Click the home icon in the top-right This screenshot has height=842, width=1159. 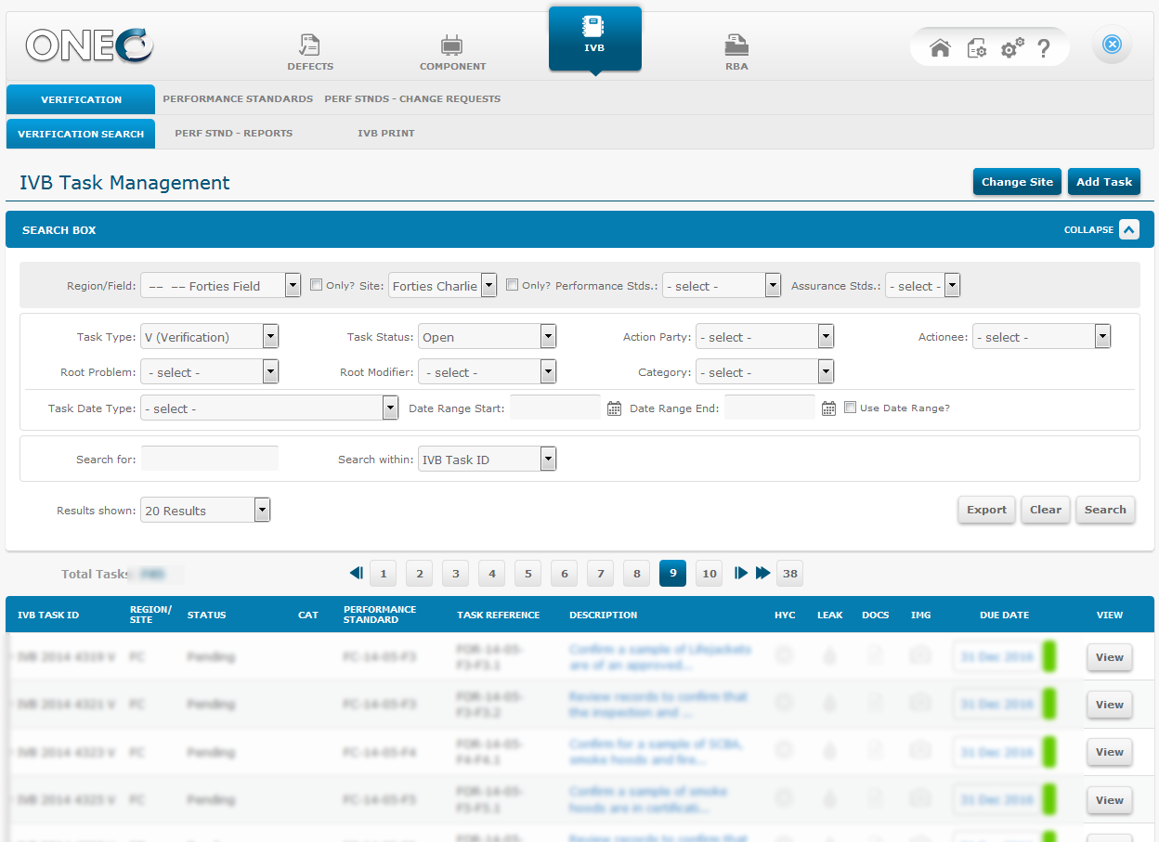pos(939,46)
